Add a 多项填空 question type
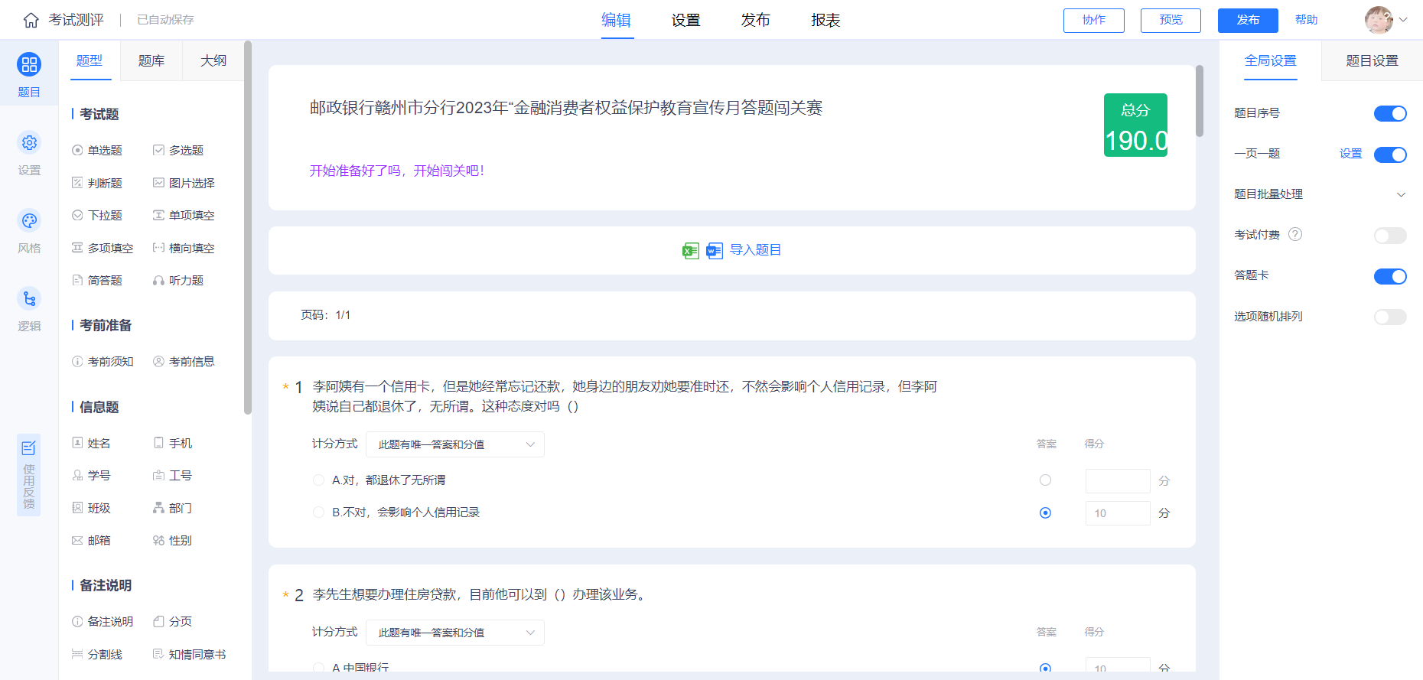The width and height of the screenshot is (1423, 680). (103, 249)
